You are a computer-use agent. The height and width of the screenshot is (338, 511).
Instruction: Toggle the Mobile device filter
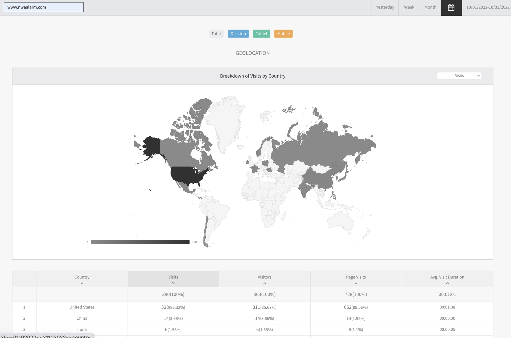tap(283, 34)
